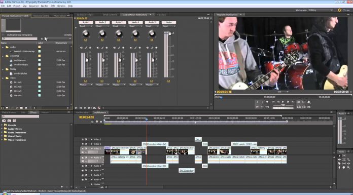Click the CS Live button
353x195 pixels.
pos(344,10)
